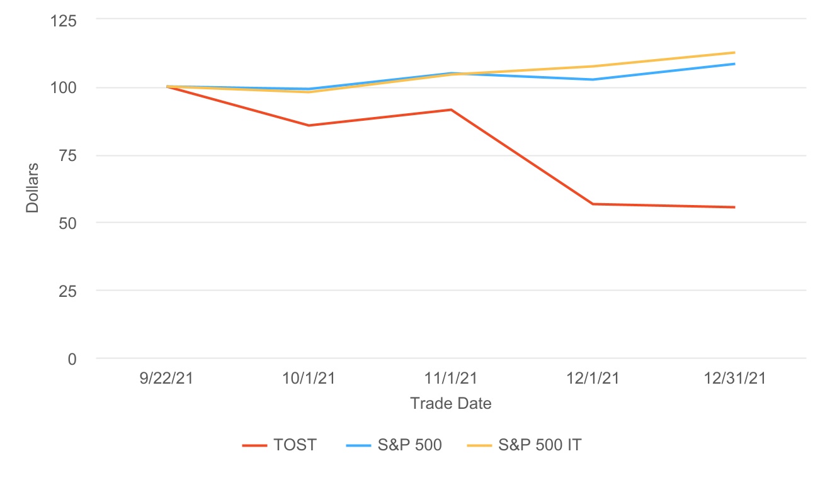Viewport: 825px width, 478px height.
Task: Select the 11/1/21 x-axis date label
Action: 450,379
